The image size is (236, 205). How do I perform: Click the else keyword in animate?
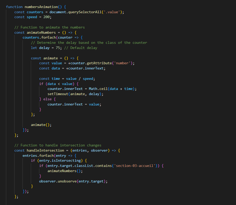[48, 99]
